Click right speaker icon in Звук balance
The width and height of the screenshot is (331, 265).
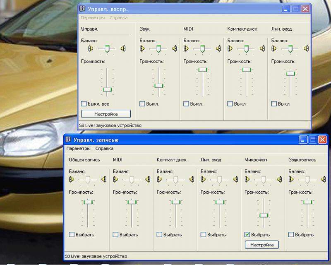click(175, 49)
